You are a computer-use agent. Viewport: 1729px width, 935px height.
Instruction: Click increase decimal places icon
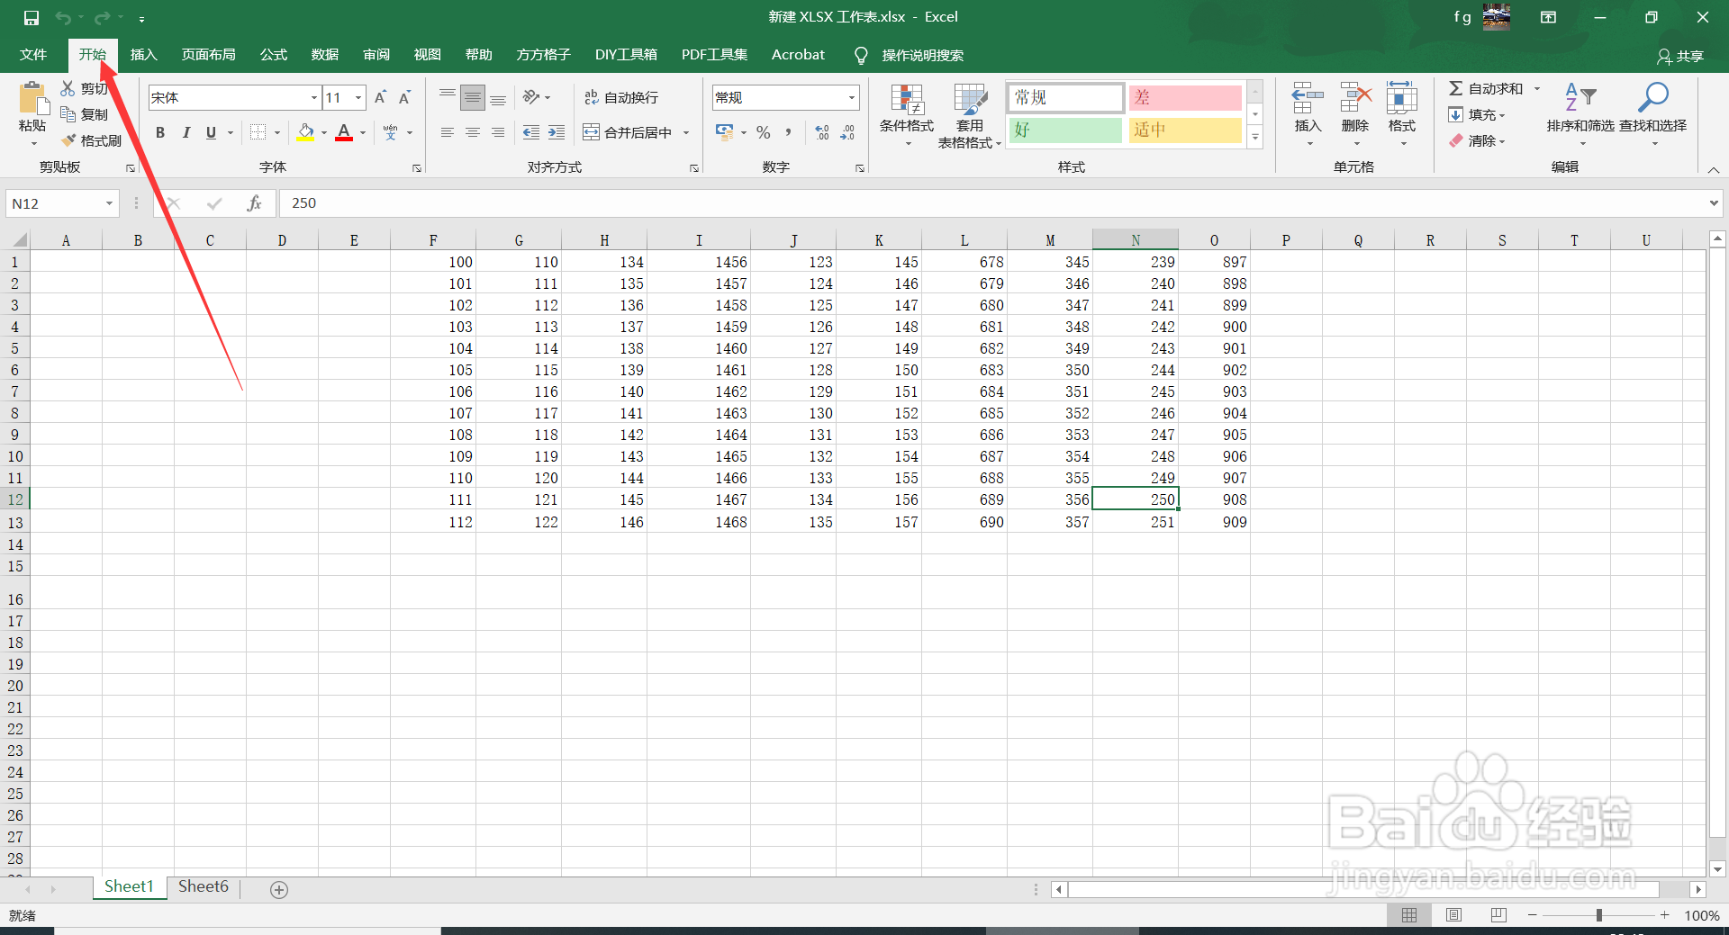pos(822,132)
